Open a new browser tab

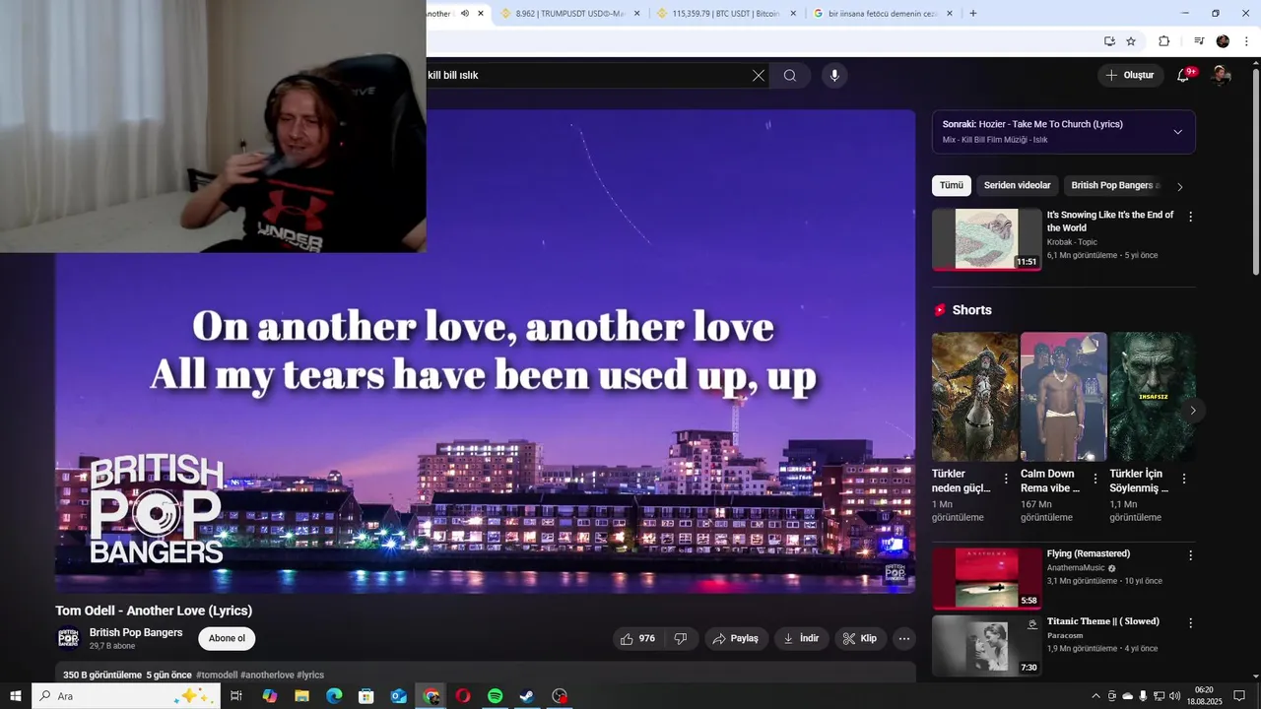(x=973, y=13)
